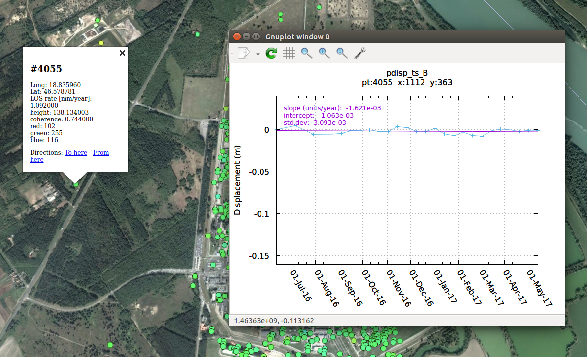The image size is (587, 357).
Task: Expand the export dropdown arrow
Action: click(x=257, y=54)
